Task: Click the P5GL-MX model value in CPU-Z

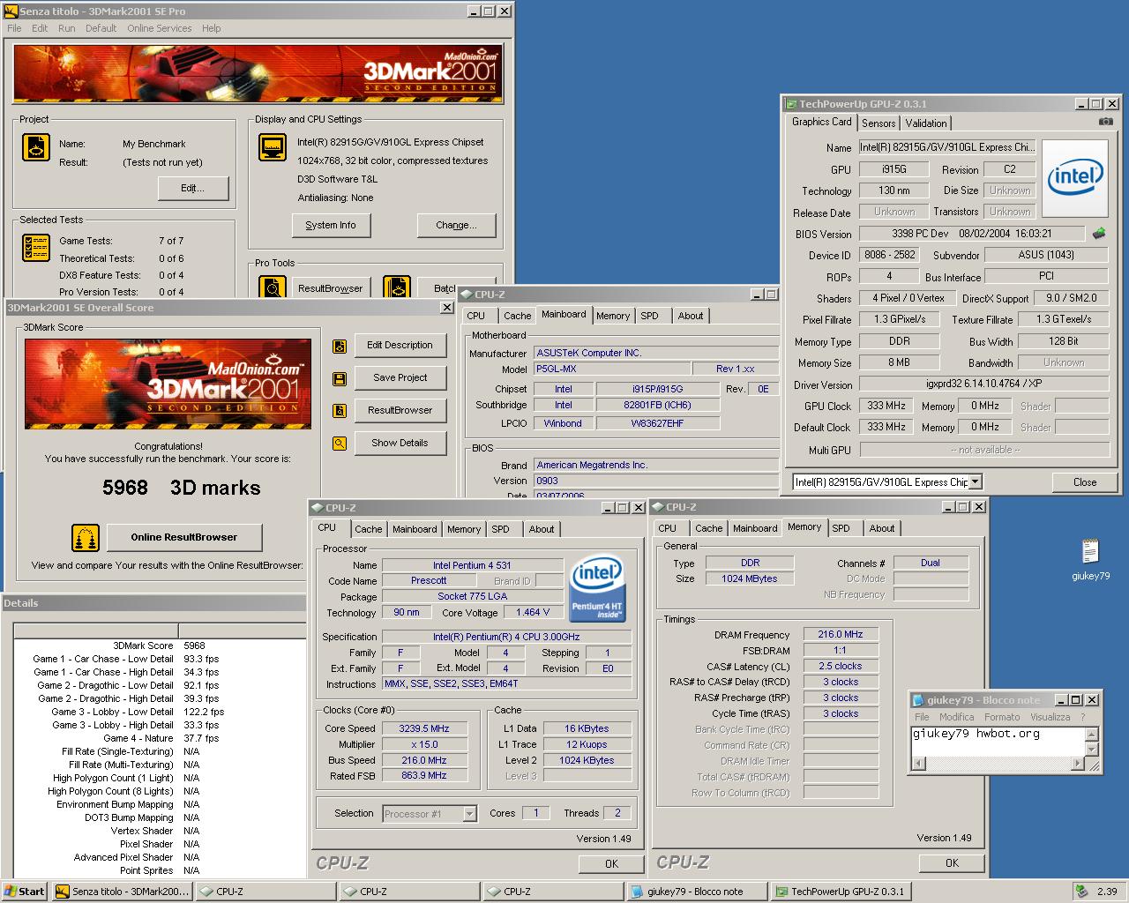Action: (612, 369)
